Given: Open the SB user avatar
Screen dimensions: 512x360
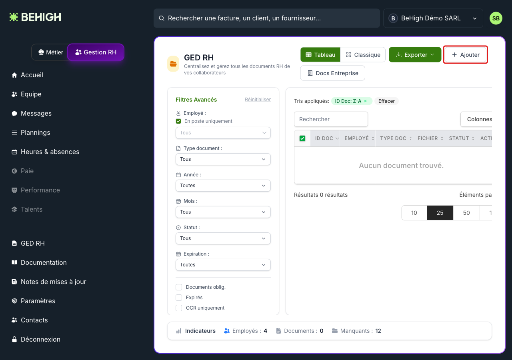Looking at the screenshot, I should click(x=496, y=18).
